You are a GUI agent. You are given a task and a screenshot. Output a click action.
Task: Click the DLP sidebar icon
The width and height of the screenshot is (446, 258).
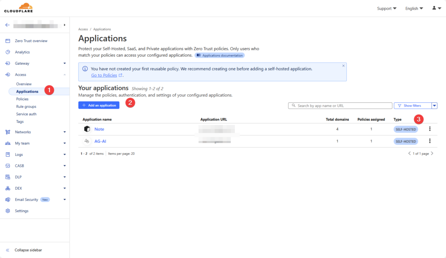point(8,177)
